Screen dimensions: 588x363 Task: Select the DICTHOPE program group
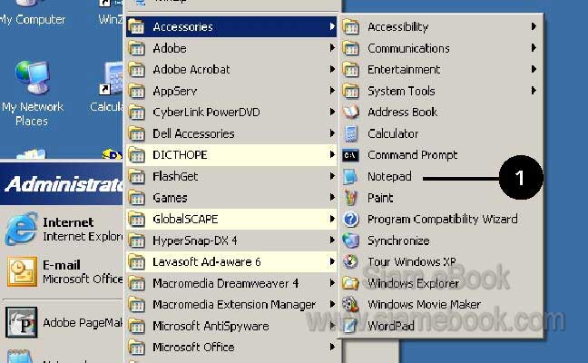tap(231, 155)
